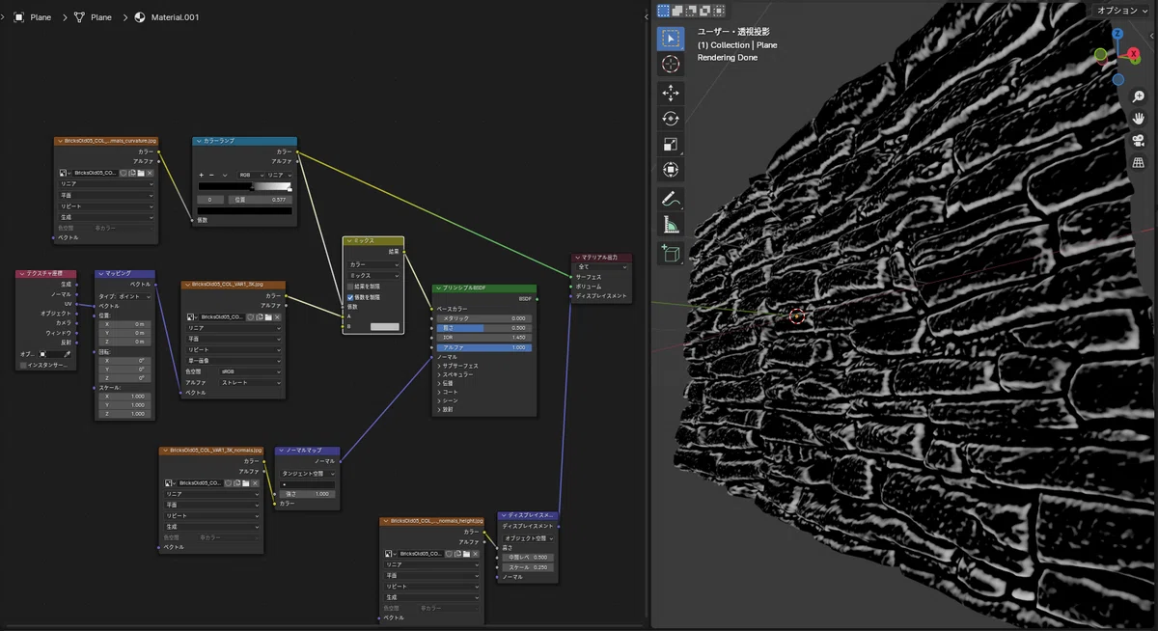Click the Color Ramp gradient bar

click(x=245, y=186)
